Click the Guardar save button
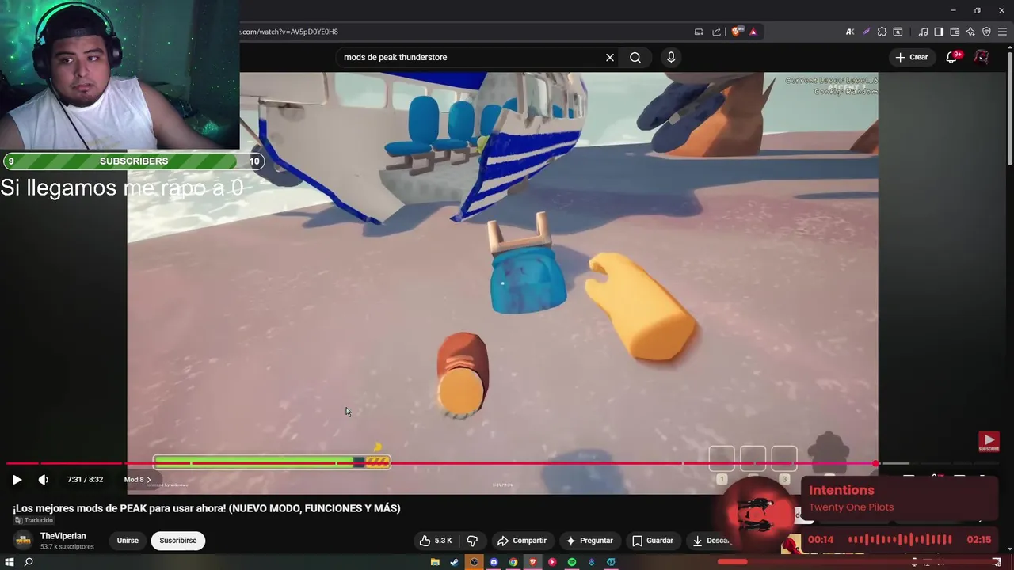1014x570 pixels. 653,541
